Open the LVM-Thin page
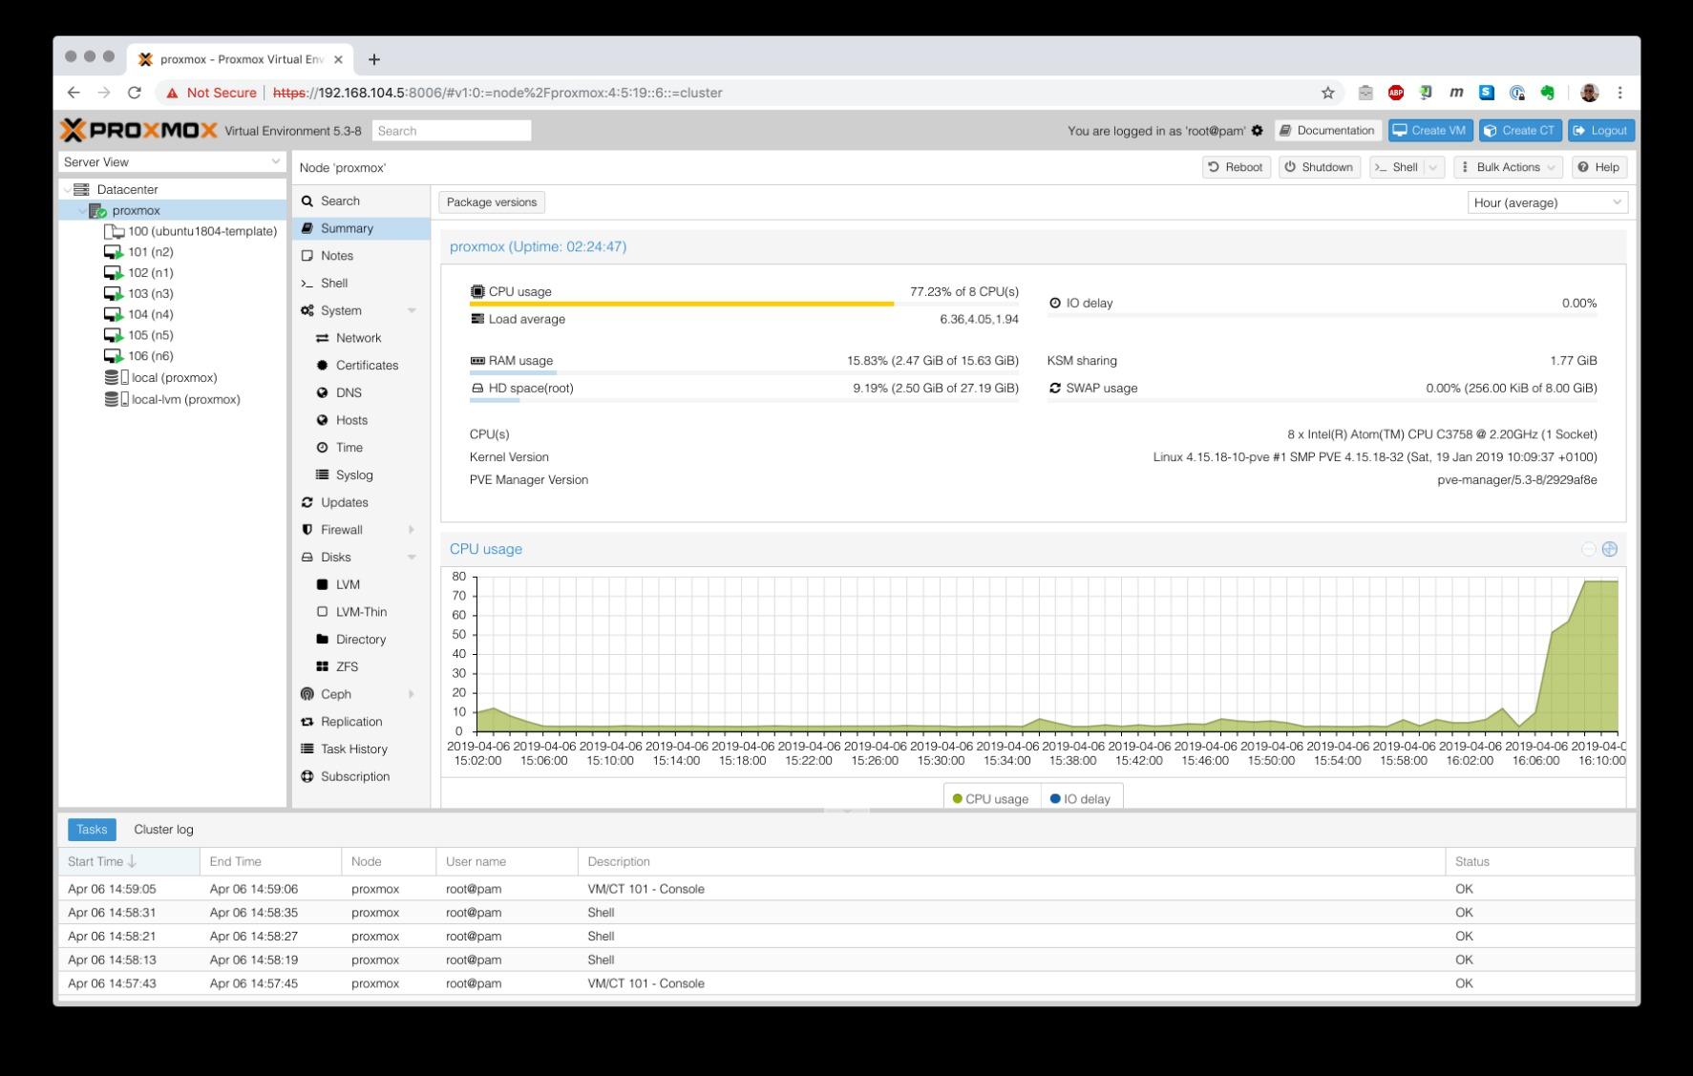This screenshot has height=1076, width=1693. click(361, 612)
